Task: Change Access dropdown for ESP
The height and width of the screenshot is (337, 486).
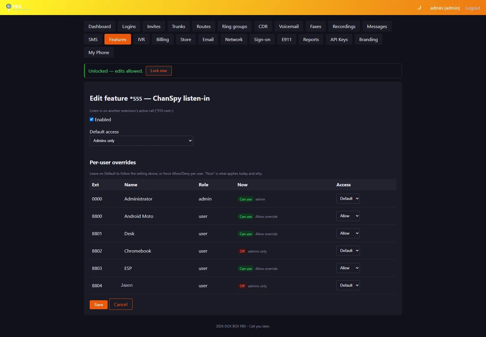Action: pos(348,268)
